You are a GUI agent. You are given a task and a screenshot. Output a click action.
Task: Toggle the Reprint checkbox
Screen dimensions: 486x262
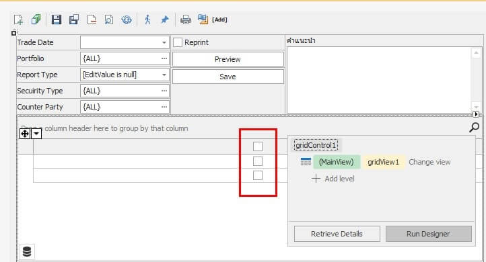coord(178,42)
